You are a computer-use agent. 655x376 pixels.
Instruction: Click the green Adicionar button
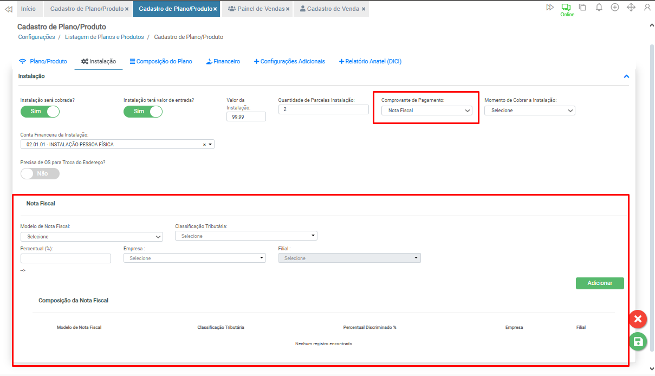click(600, 283)
